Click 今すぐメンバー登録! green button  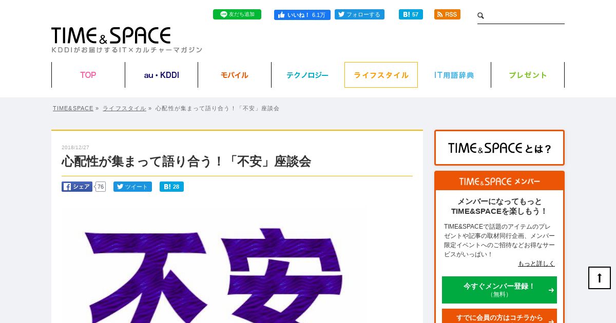point(499,290)
